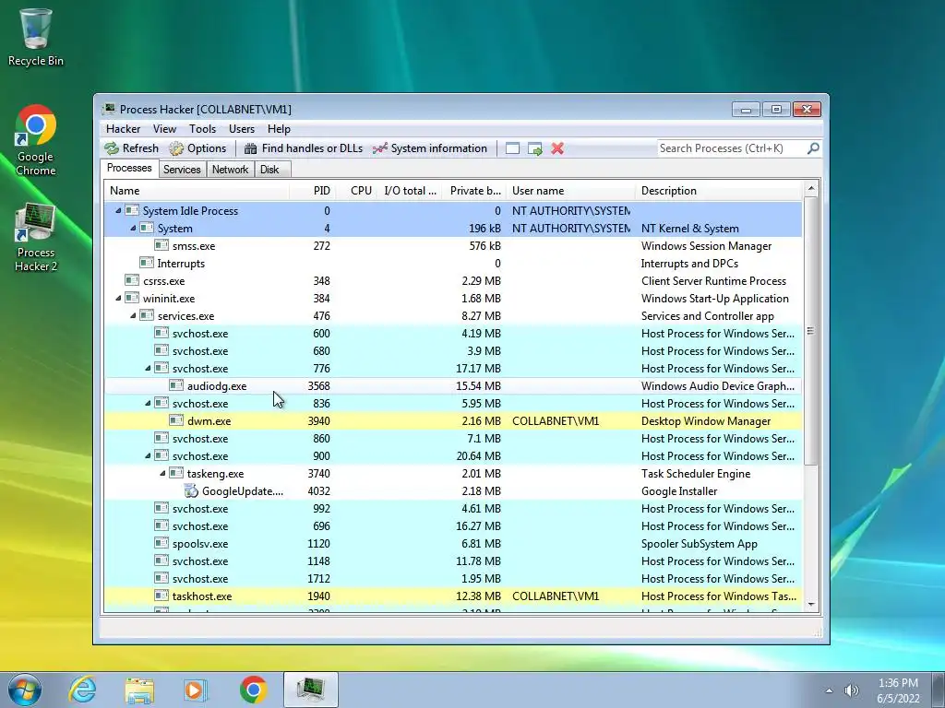The image size is (945, 708).
Task: Collapse svchost.exe PID 900 node
Action: point(148,455)
